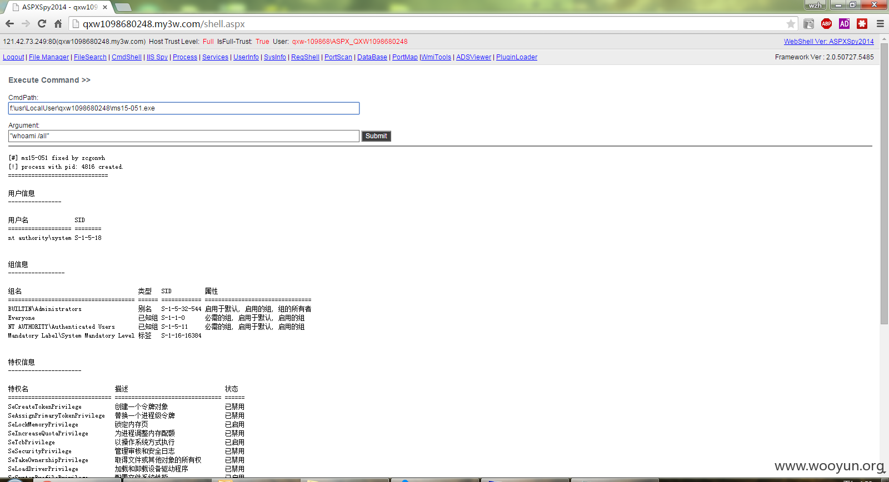Click the 'SeAssignPrimaryTokenPrivilege' row
889x482 pixels.
pyautogui.click(x=126, y=415)
